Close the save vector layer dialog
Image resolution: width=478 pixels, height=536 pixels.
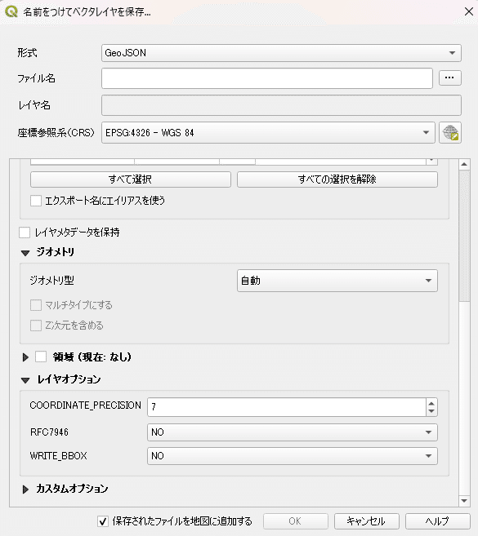469,11
